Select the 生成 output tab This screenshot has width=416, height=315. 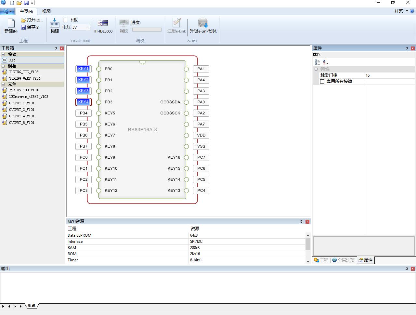[32, 306]
